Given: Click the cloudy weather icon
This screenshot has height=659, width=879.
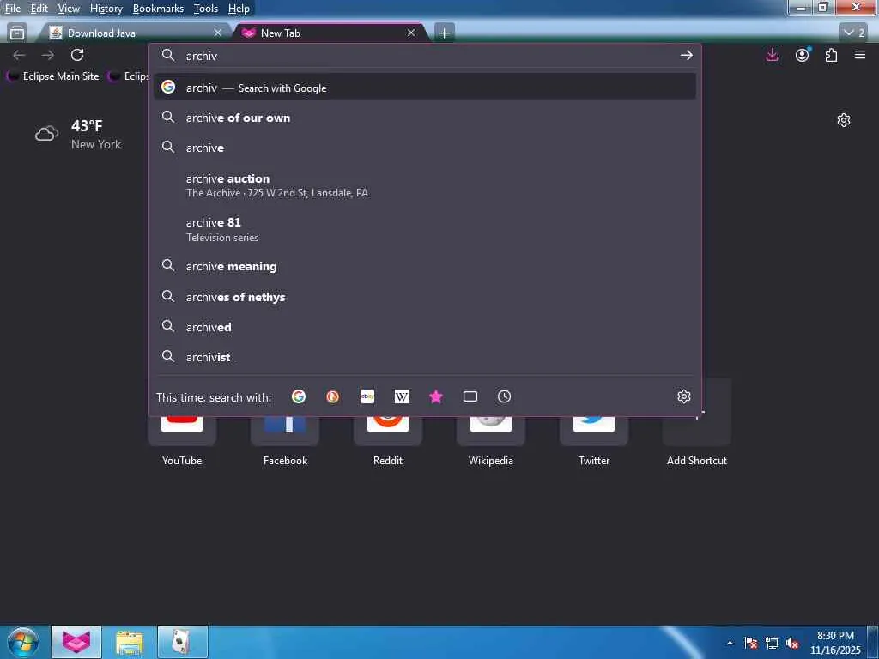Looking at the screenshot, I should pos(46,134).
